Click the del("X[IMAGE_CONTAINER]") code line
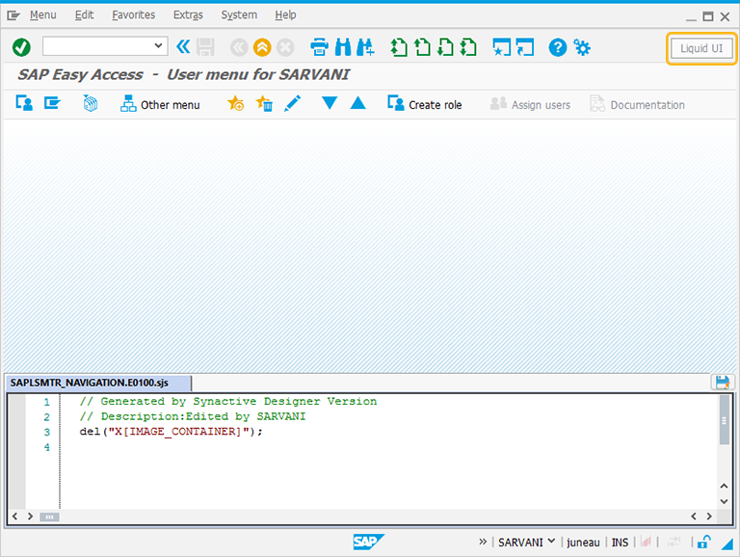Viewport: 740px width, 557px height. [x=171, y=432]
